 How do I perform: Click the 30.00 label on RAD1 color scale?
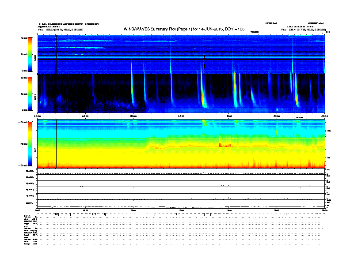(24, 94)
